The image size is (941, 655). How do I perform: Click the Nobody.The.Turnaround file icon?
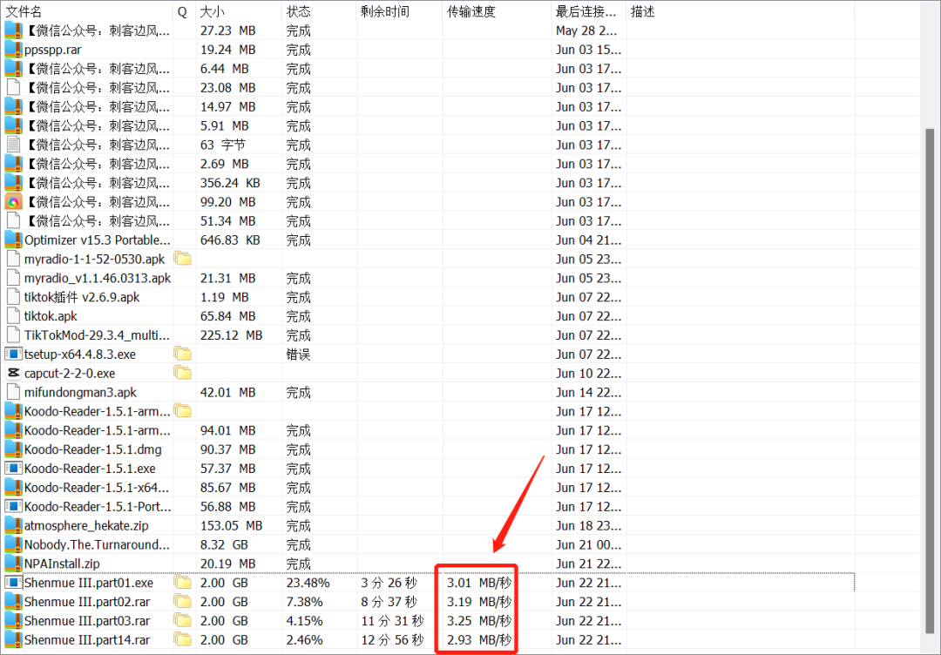[x=13, y=544]
